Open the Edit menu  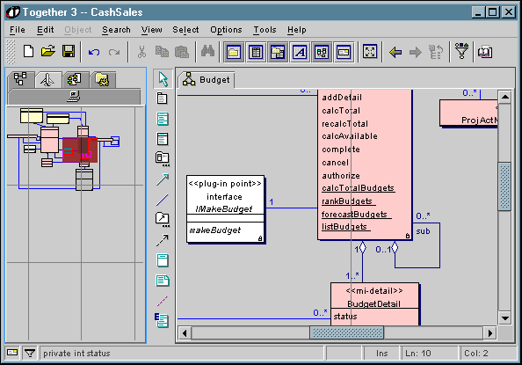point(46,30)
